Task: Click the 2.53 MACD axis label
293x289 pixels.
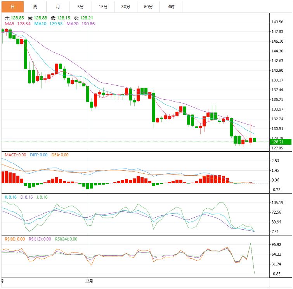Action: pos(275,161)
